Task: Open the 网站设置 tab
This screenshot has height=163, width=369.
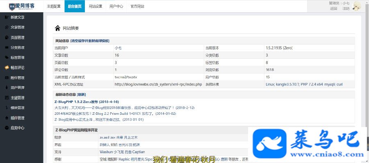Action: pos(96,7)
